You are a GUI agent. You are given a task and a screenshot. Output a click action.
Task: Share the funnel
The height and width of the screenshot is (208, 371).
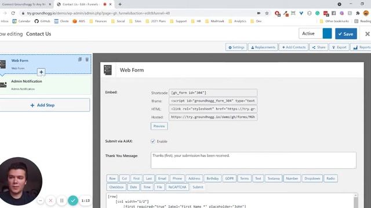point(319,47)
